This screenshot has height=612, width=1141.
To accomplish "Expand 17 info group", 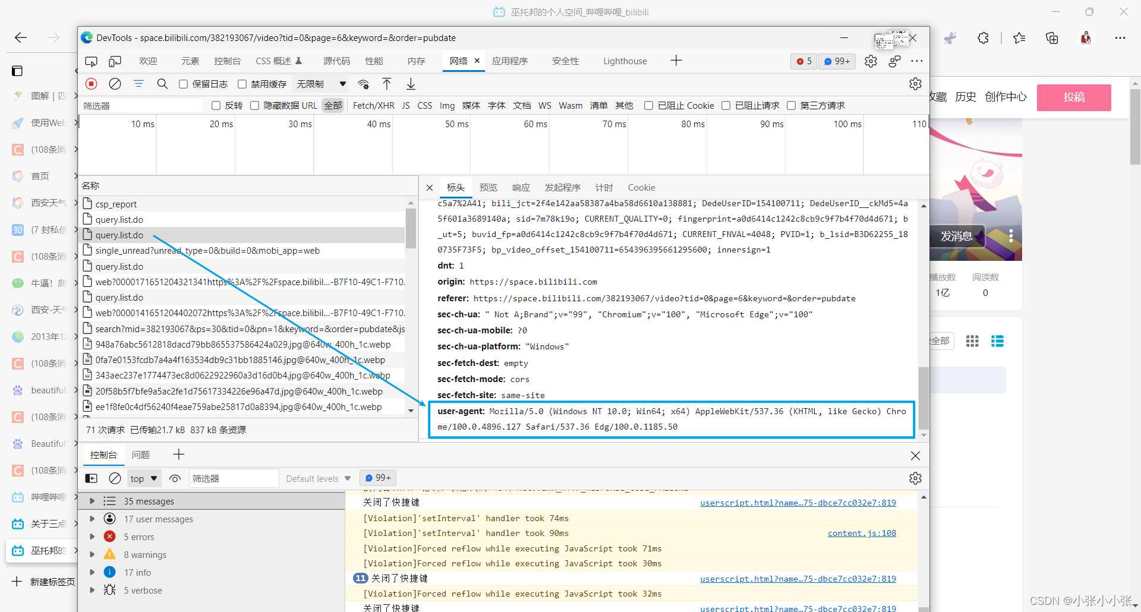I will pyautogui.click(x=92, y=572).
